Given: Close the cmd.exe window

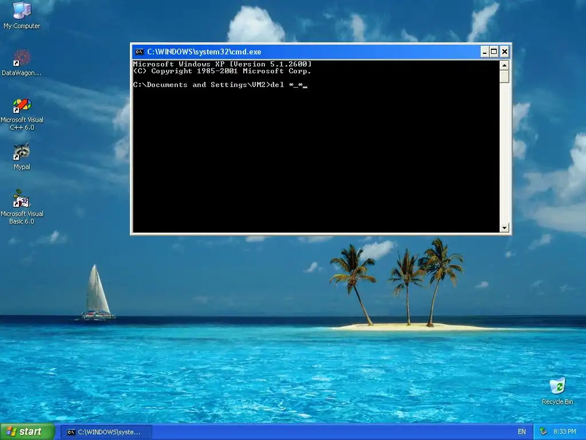Looking at the screenshot, I should click(x=505, y=52).
